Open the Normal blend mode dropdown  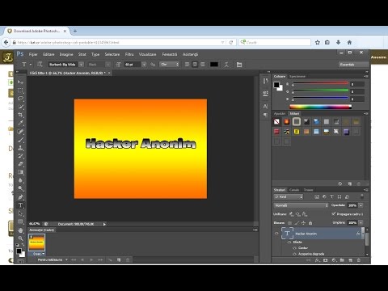pyautogui.click(x=301, y=205)
